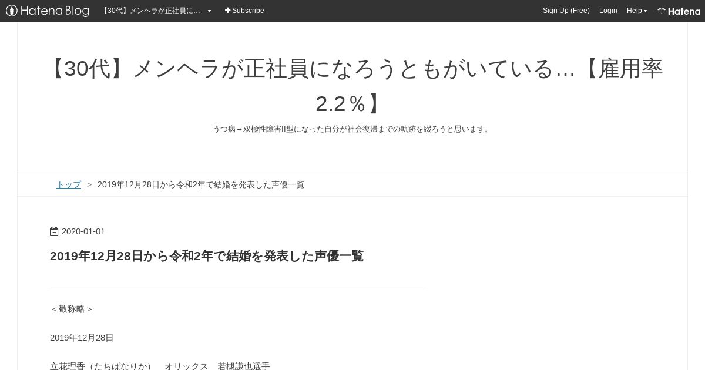The width and height of the screenshot is (705, 370).
Task: Select the text ＜敬称略＞
Action: [72, 309]
